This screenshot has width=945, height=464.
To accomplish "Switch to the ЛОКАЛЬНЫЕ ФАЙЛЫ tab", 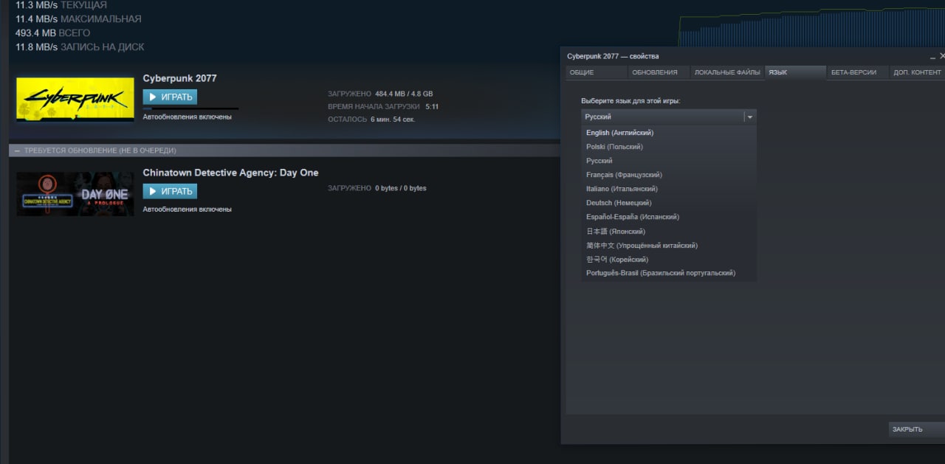I will [x=727, y=72].
